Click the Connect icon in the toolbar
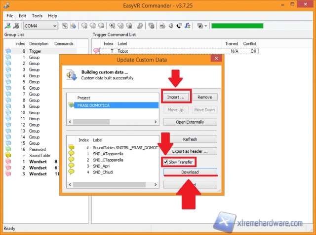Viewport: 316px width, 235px height. (x=8, y=26)
